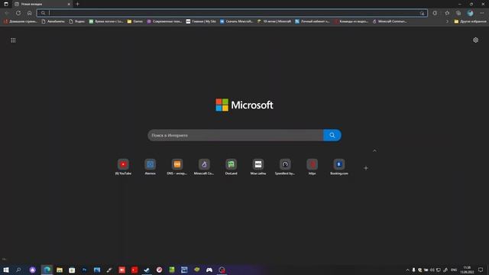Open the My Site bookmark

click(201, 21)
